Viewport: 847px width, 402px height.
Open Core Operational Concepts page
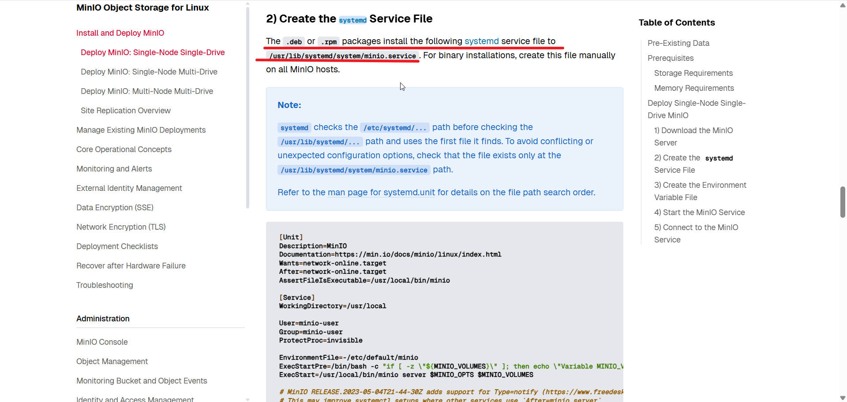point(124,149)
